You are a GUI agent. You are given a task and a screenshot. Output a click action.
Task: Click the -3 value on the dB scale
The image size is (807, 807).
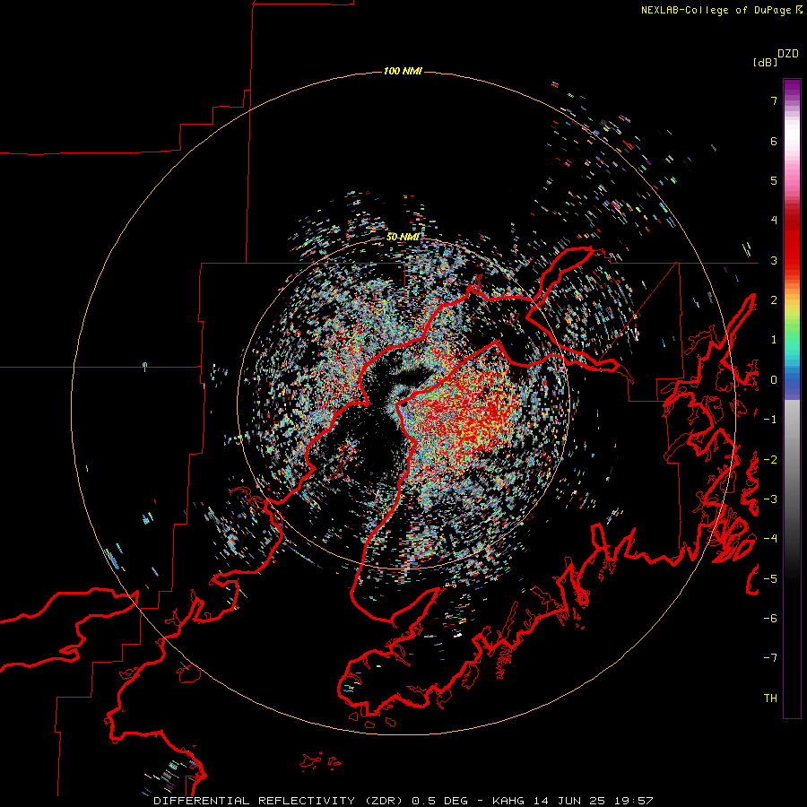pos(770,499)
